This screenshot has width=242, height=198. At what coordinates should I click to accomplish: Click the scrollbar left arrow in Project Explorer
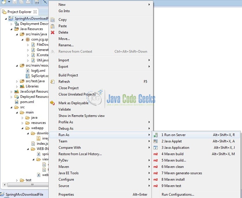pyautogui.click(x=5, y=185)
